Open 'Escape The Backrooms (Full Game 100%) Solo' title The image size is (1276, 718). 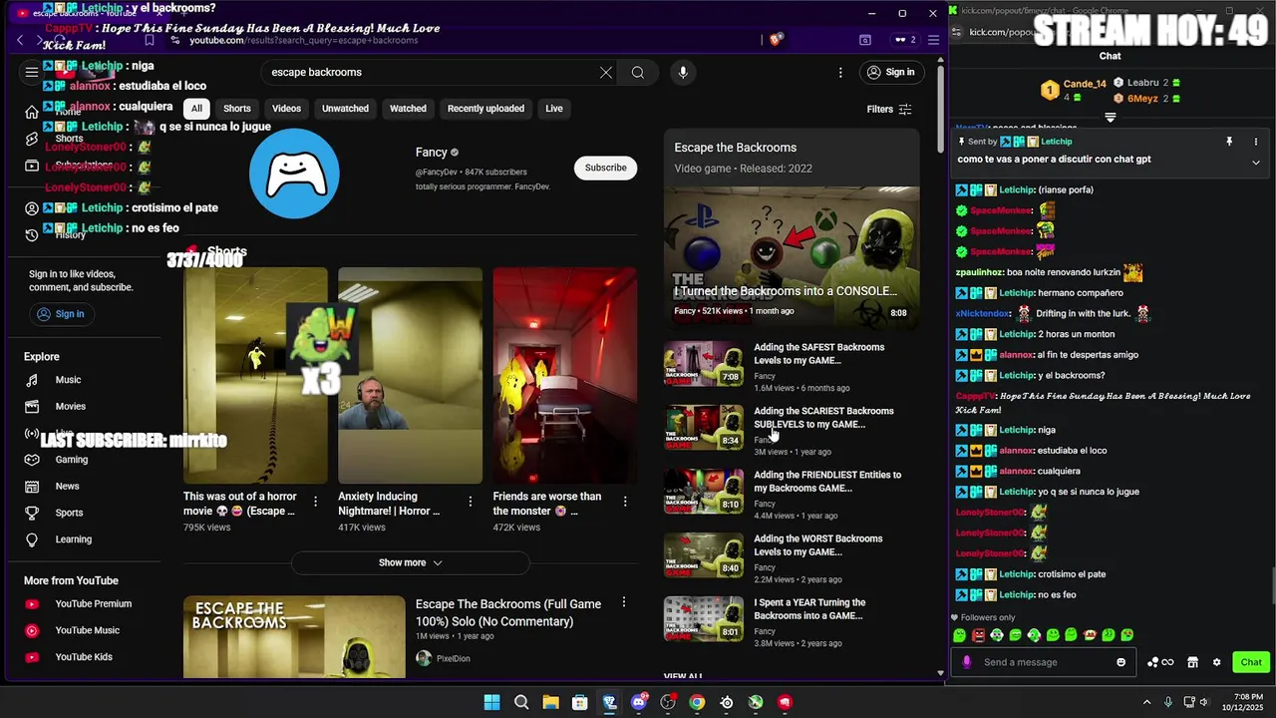pyautogui.click(x=508, y=612)
